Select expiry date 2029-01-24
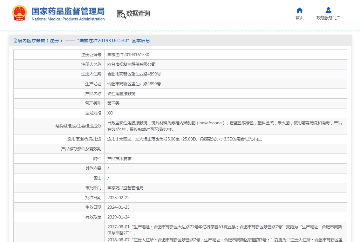Screen dimensions: 360x242 point(119,217)
